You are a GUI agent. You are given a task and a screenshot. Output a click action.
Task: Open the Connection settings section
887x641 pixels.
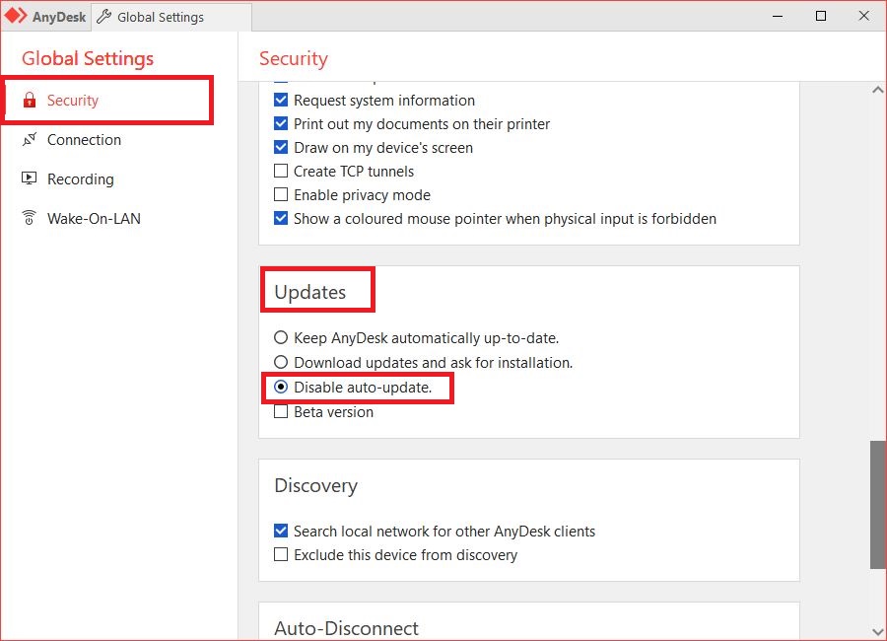(x=84, y=140)
